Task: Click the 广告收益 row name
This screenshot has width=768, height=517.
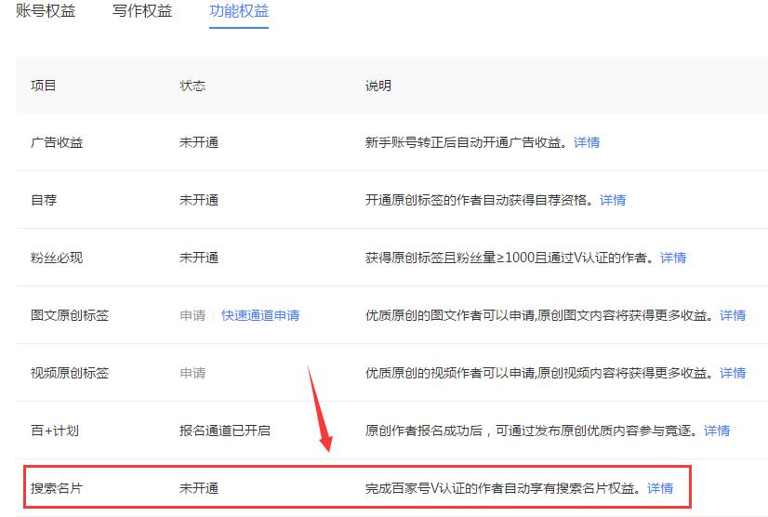Action: coord(57,142)
